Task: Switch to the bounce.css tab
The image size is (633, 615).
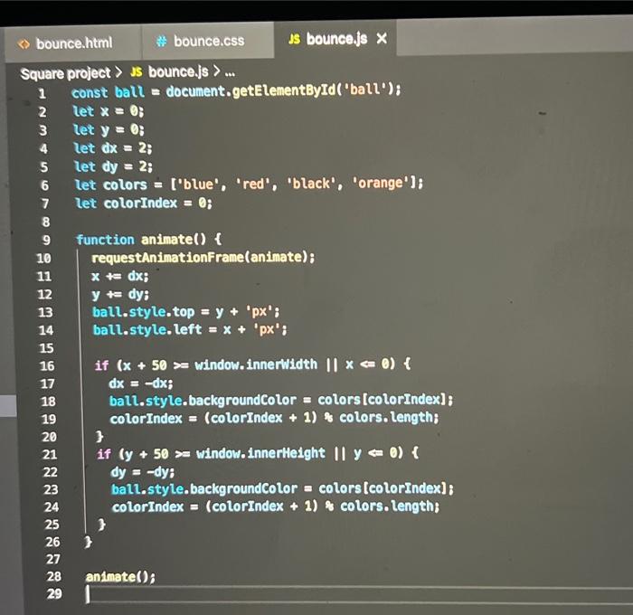Action: coord(207,42)
